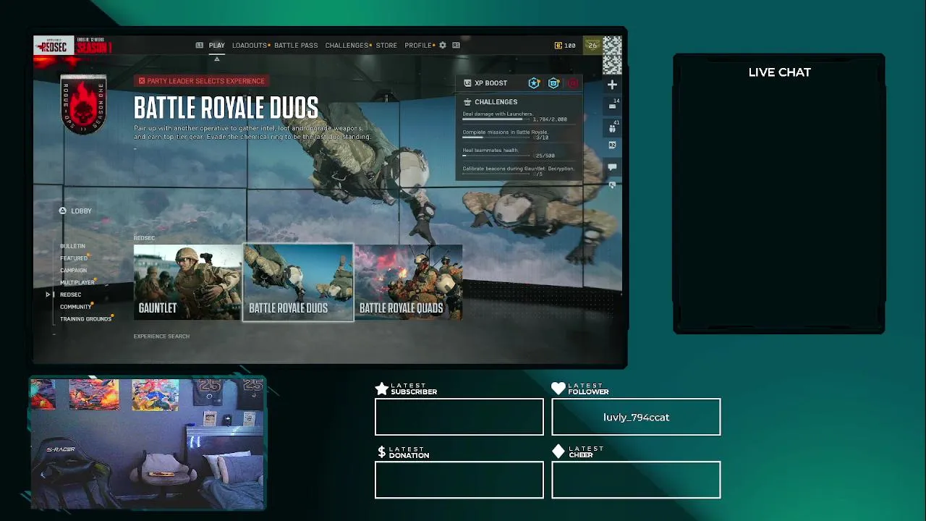The image size is (926, 521).
Task: Click the Challenges panel header text
Action: pyautogui.click(x=496, y=102)
